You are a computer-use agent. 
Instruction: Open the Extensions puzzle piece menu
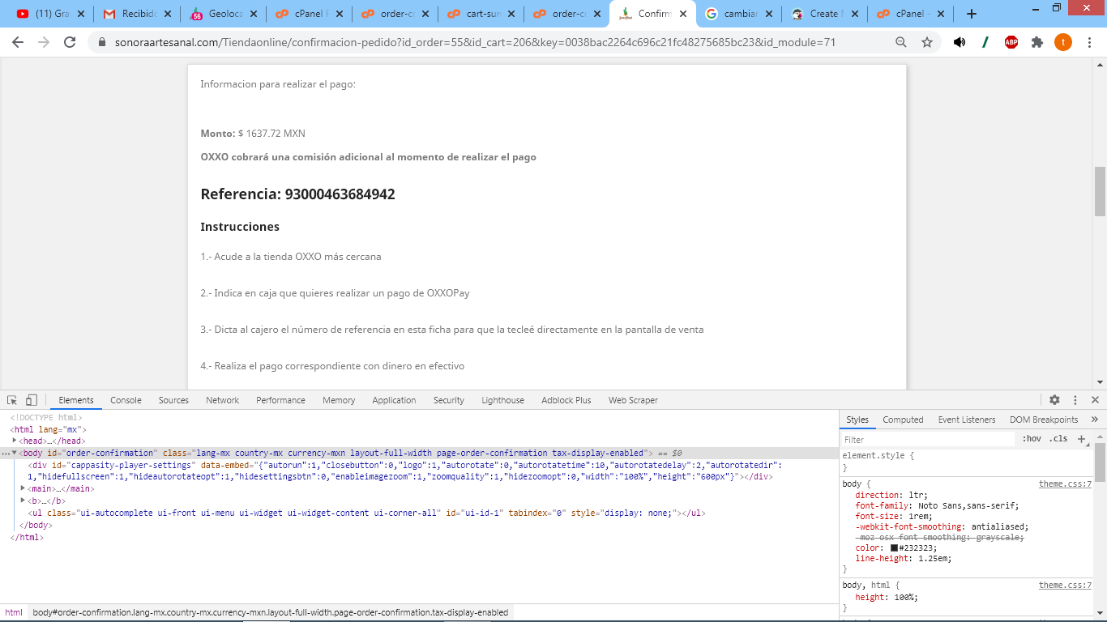pos(1037,42)
